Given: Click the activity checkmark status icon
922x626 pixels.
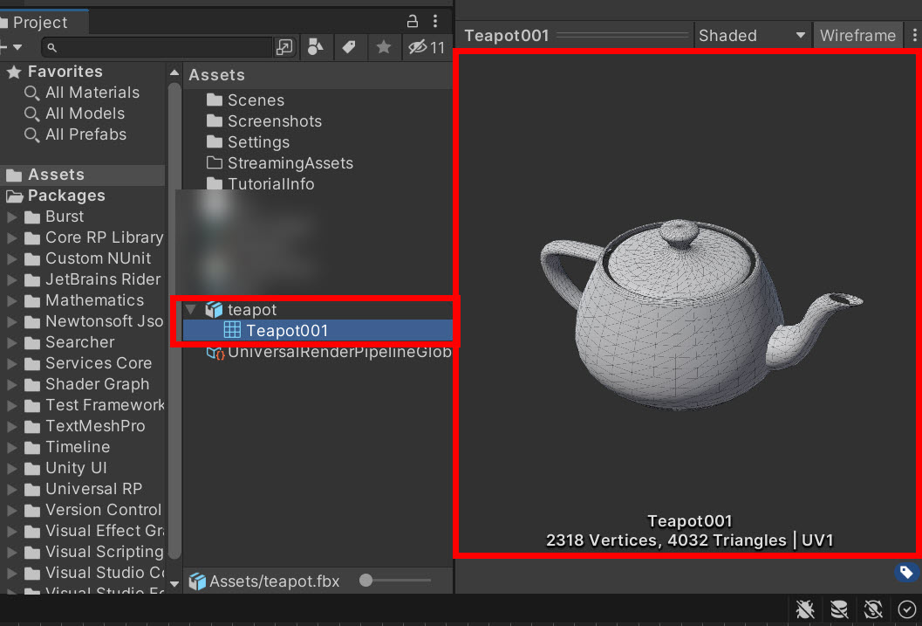Looking at the screenshot, I should [906, 610].
